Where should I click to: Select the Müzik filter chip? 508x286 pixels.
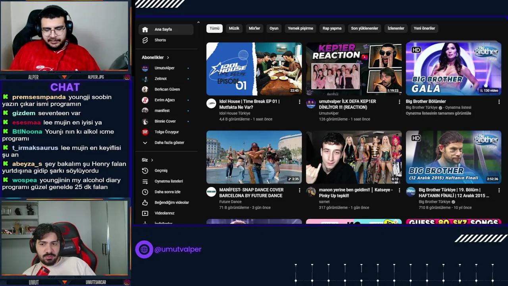pos(234,28)
